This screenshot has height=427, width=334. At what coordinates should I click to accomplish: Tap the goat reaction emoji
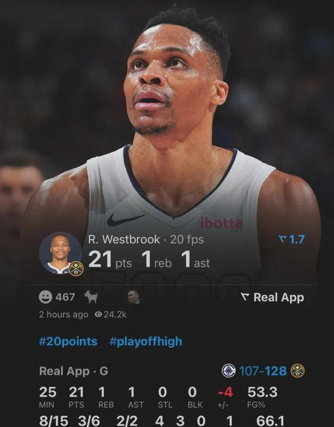tap(91, 297)
